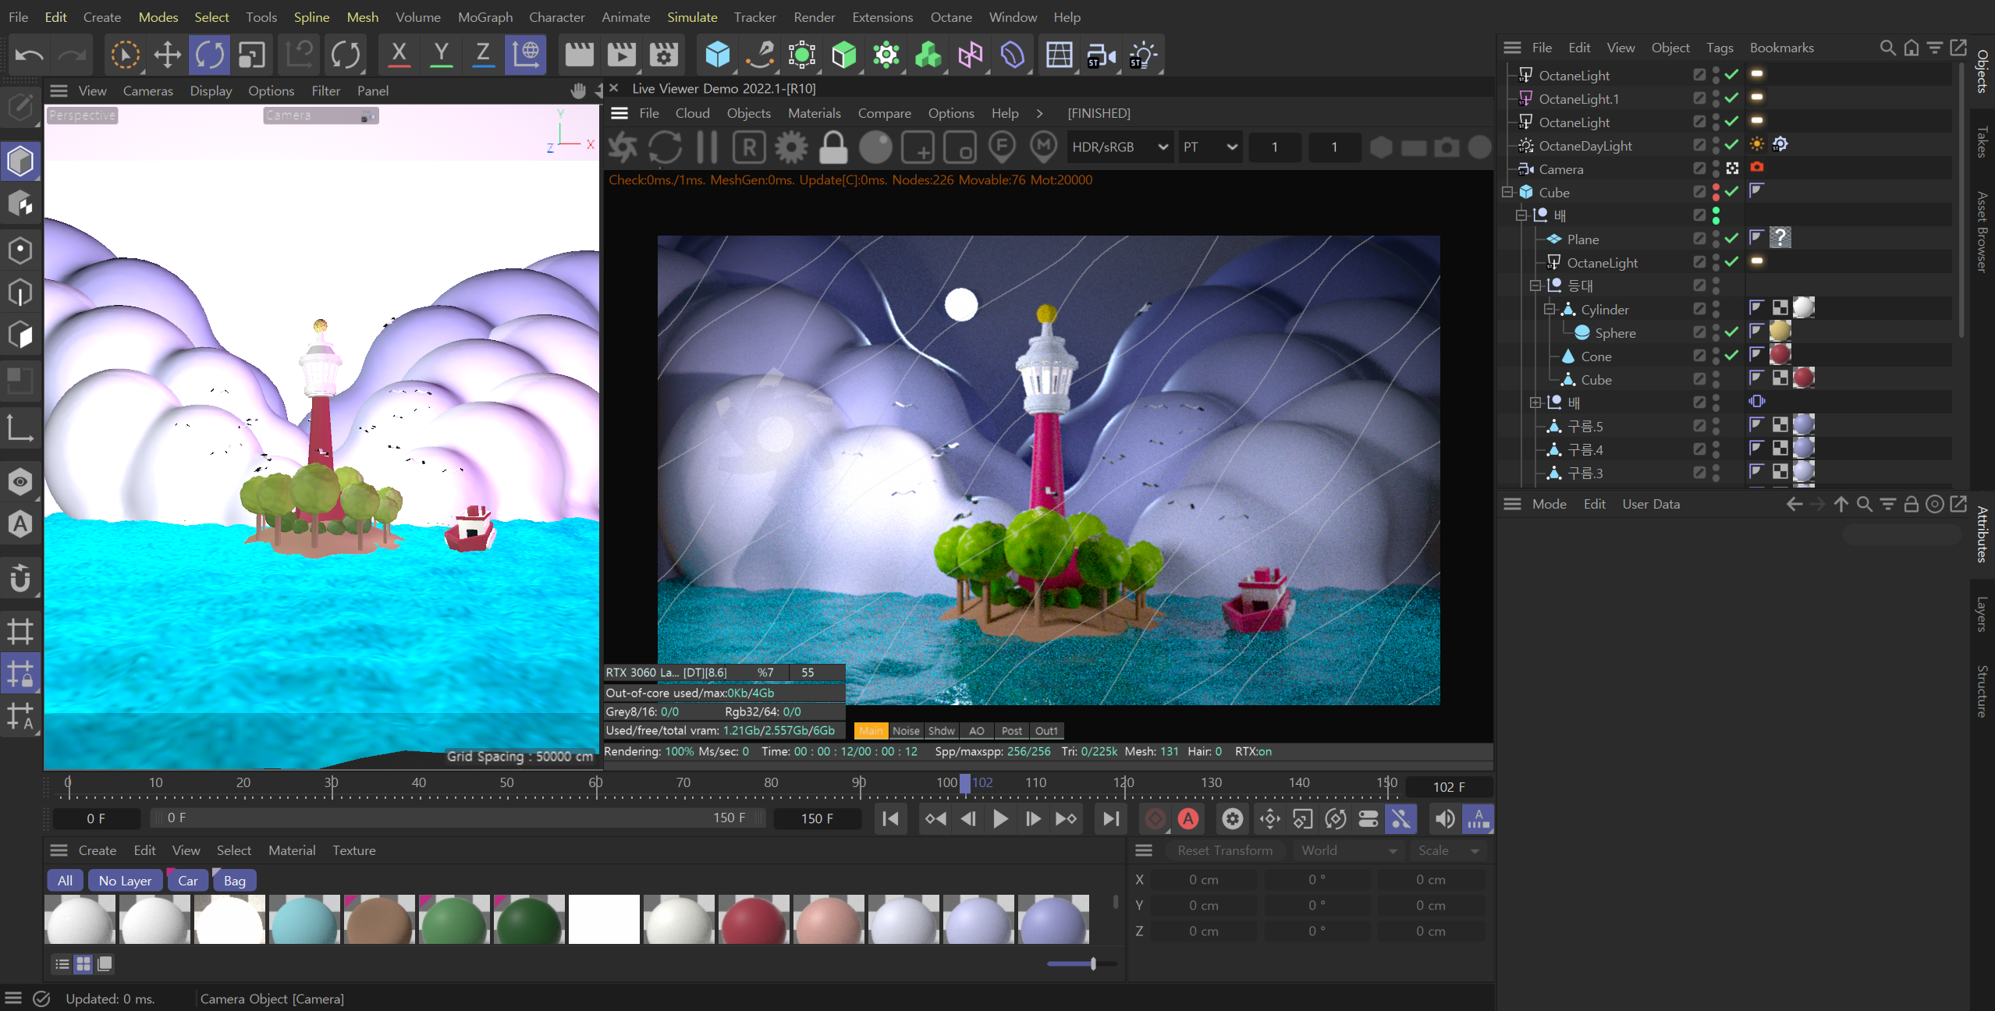
Task: Filter materials by No Layer
Action: pyautogui.click(x=125, y=881)
